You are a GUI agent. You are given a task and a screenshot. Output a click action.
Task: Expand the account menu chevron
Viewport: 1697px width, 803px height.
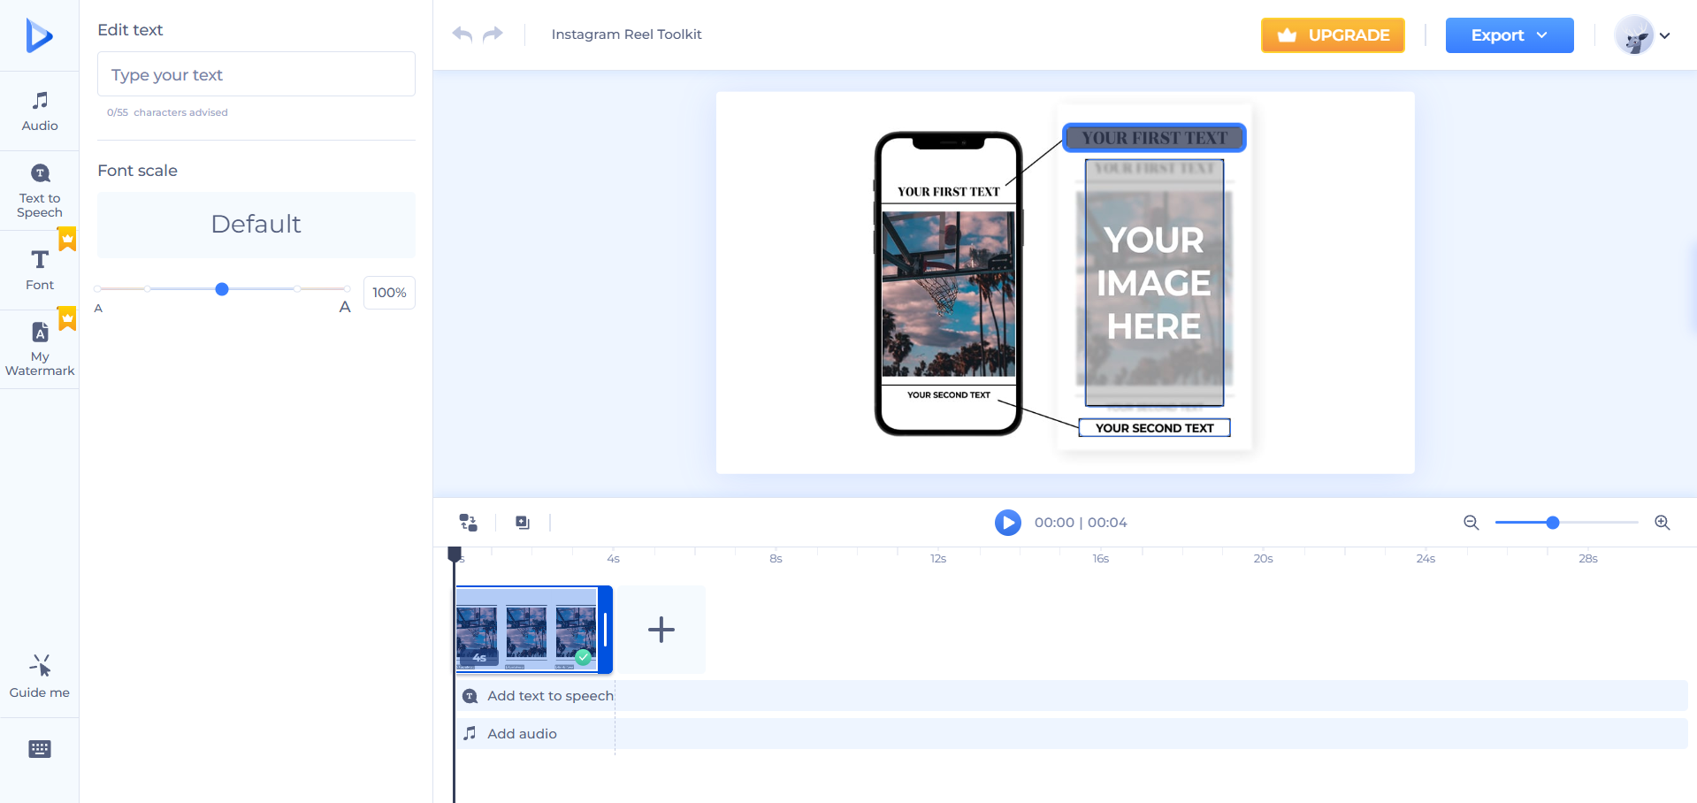[1668, 35]
